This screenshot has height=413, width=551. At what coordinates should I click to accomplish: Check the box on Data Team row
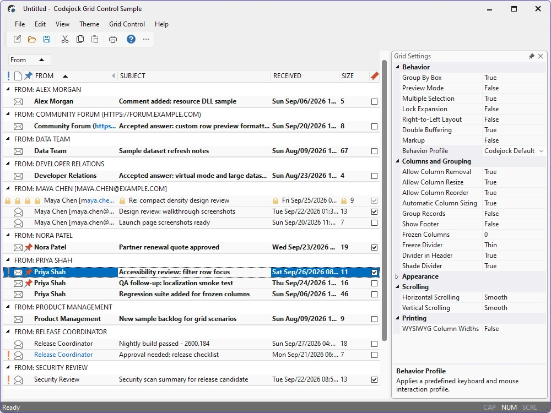(x=375, y=151)
